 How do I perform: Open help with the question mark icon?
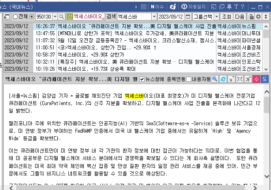pyautogui.click(x=243, y=7)
